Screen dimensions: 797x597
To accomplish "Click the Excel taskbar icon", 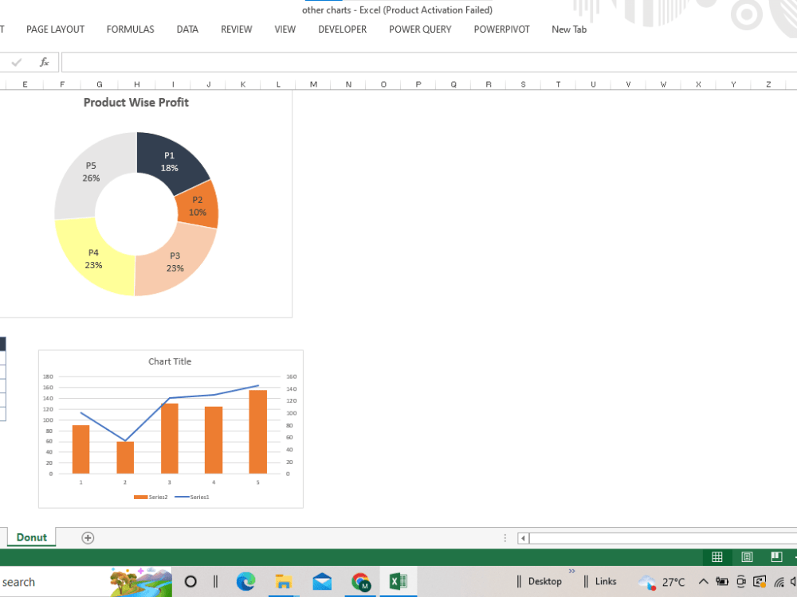I will tap(398, 582).
